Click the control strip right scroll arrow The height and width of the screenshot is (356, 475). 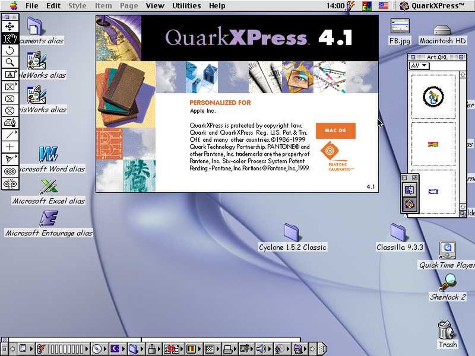tap(313, 349)
